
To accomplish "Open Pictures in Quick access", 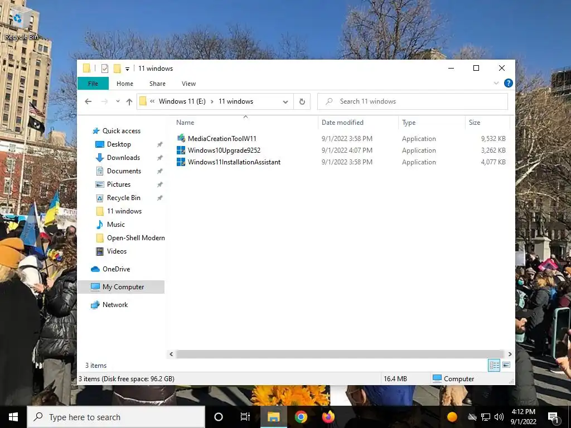I will coord(118,184).
